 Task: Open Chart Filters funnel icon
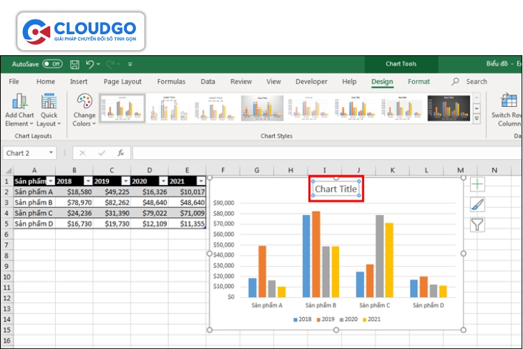point(477,224)
